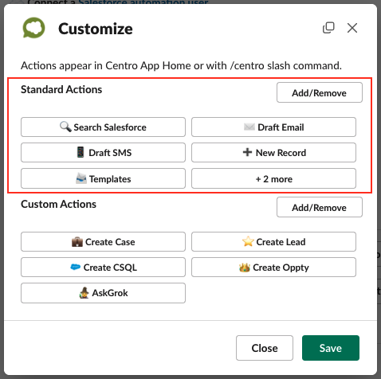Click the Custom Actions heading
Image resolution: width=381 pixels, height=379 pixels.
pos(58,205)
